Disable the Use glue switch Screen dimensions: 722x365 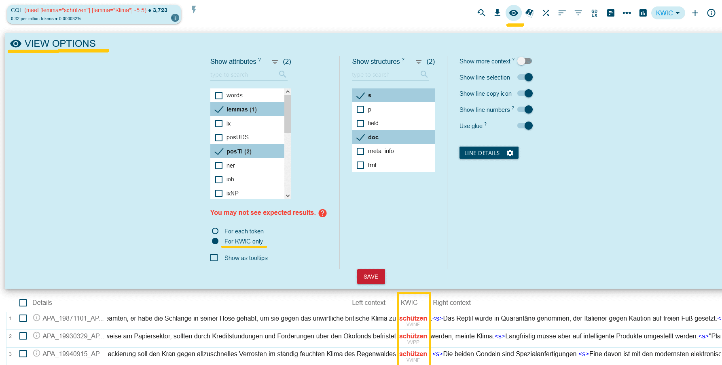(x=525, y=126)
